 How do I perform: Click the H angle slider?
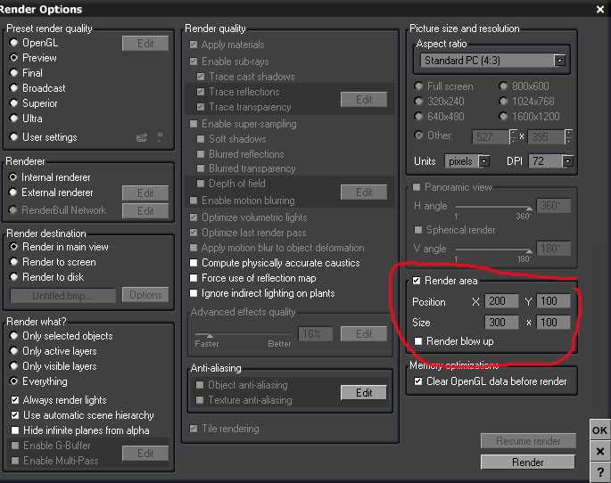(494, 207)
